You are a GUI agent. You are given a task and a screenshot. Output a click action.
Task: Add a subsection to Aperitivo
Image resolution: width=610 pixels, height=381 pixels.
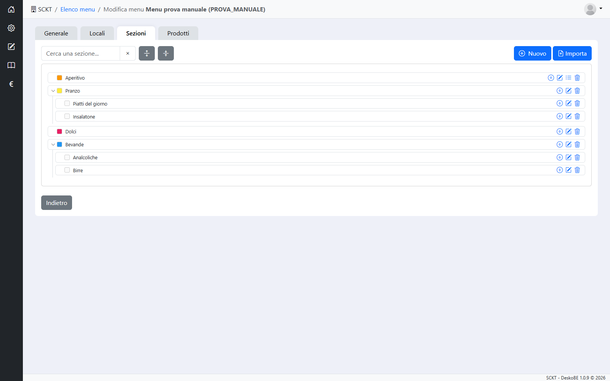click(551, 78)
